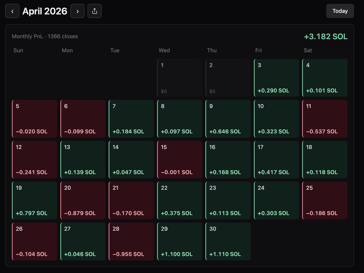Select day 18 with +0.118 SOL
This screenshot has width=364, height=273.
(325, 160)
